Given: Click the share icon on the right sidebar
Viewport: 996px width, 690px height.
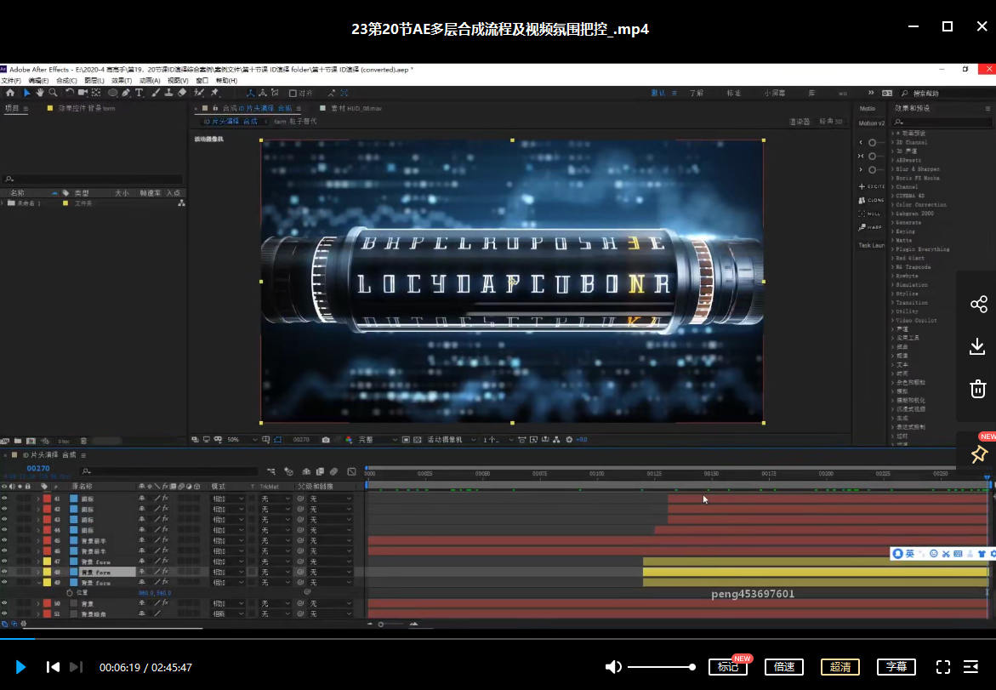Looking at the screenshot, I should (x=978, y=305).
